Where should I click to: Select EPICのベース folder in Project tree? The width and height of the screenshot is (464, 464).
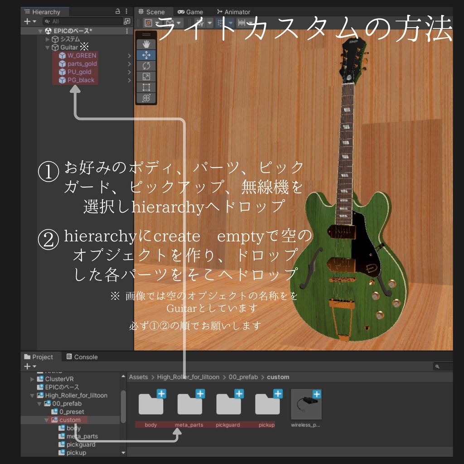click(58, 387)
